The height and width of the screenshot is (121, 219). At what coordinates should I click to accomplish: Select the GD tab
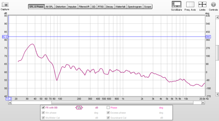coord(94,7)
